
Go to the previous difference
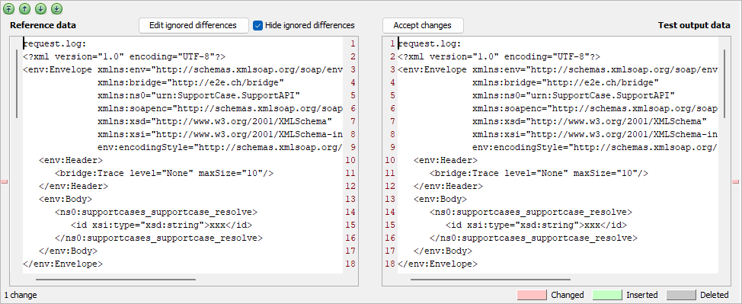pos(24,8)
